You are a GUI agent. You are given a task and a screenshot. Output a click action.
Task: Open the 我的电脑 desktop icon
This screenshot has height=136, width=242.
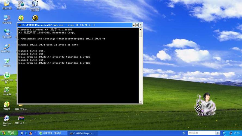(x=7, y=19)
